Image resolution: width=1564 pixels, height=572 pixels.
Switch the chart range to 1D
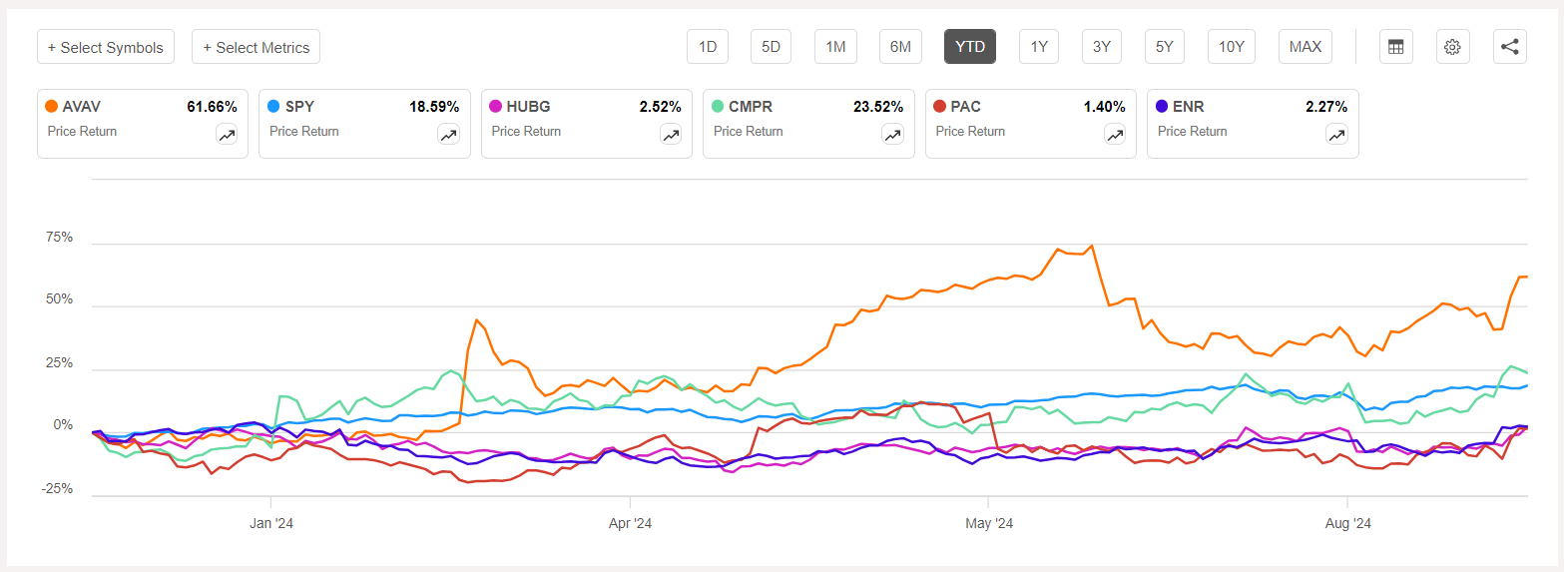708,47
